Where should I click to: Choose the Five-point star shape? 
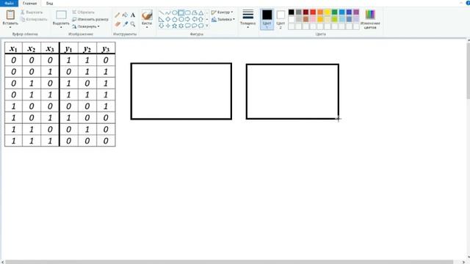point(175,26)
